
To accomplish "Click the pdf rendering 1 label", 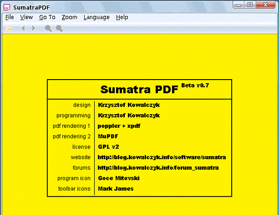I will point(72,126).
